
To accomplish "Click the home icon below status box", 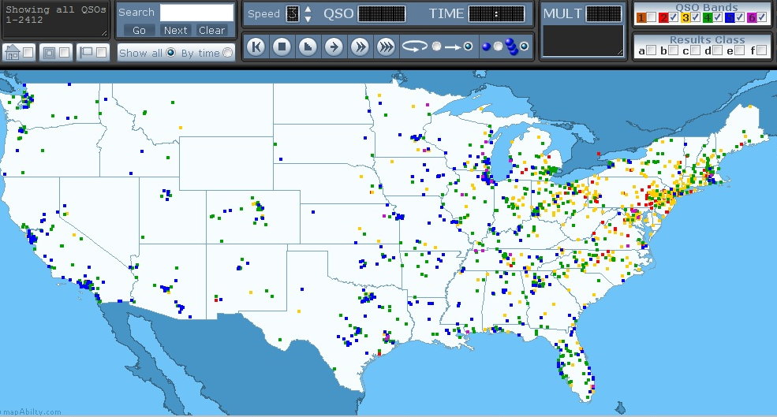I will click(12, 53).
